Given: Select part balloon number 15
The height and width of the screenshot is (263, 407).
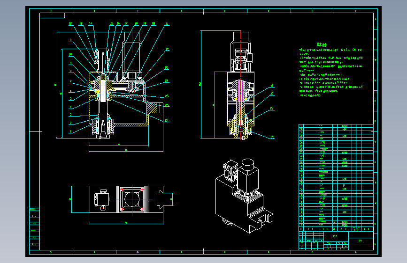Looking at the screenshot, I should tap(112, 23).
